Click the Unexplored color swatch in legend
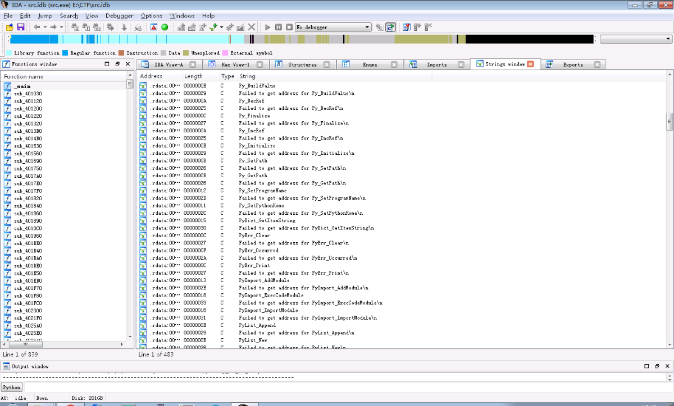Image resolution: width=674 pixels, height=406 pixels. click(185, 53)
